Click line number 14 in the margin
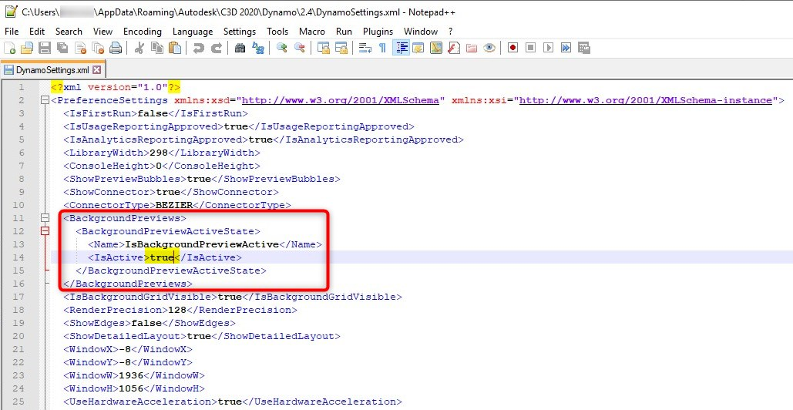Viewport: 793px width, 410px height. (x=18, y=257)
